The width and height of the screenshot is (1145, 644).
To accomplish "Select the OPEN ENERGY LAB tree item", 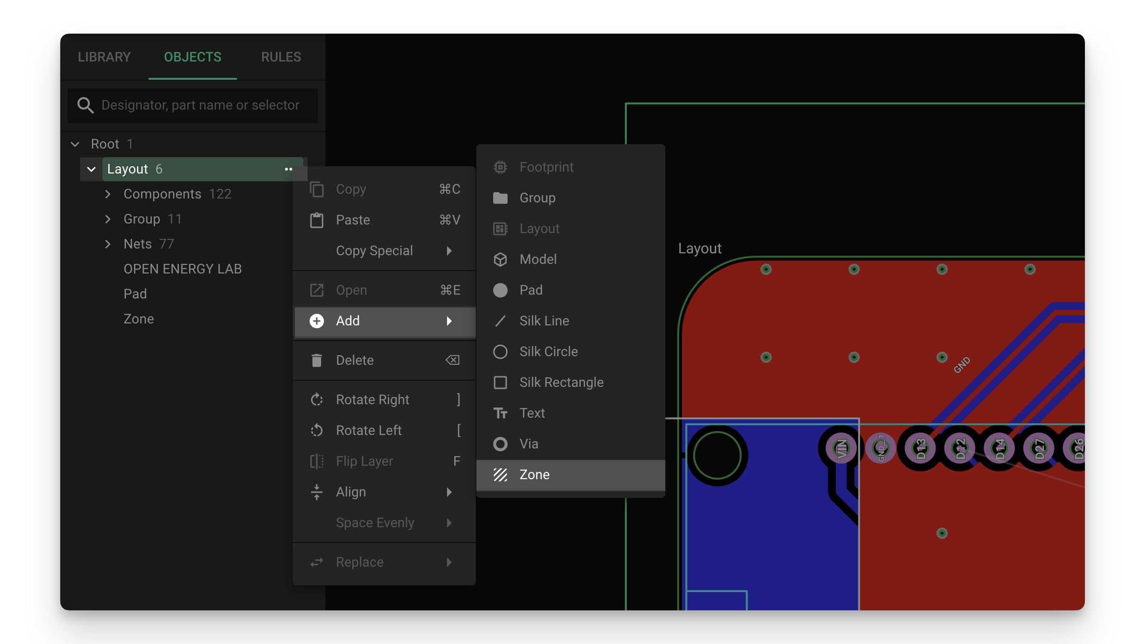I will pos(183,269).
